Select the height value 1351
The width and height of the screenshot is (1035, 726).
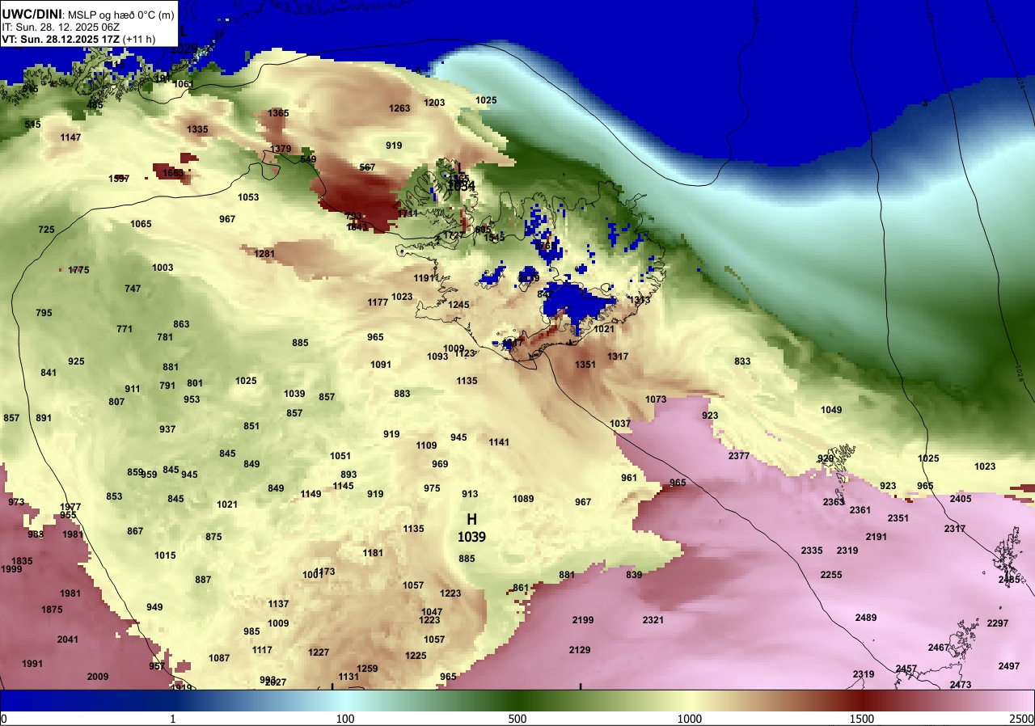point(585,365)
